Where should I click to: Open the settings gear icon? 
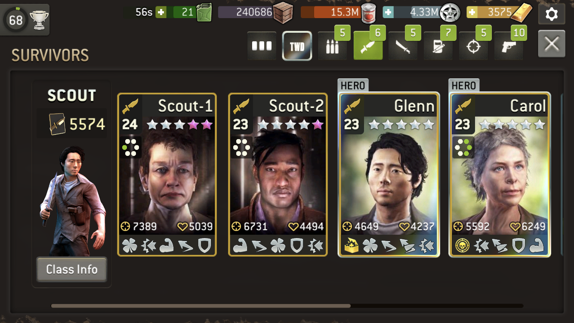point(552,14)
